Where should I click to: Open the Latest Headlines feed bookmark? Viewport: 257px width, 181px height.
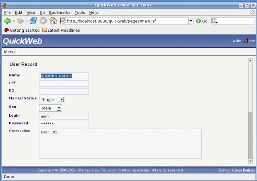[61, 30]
